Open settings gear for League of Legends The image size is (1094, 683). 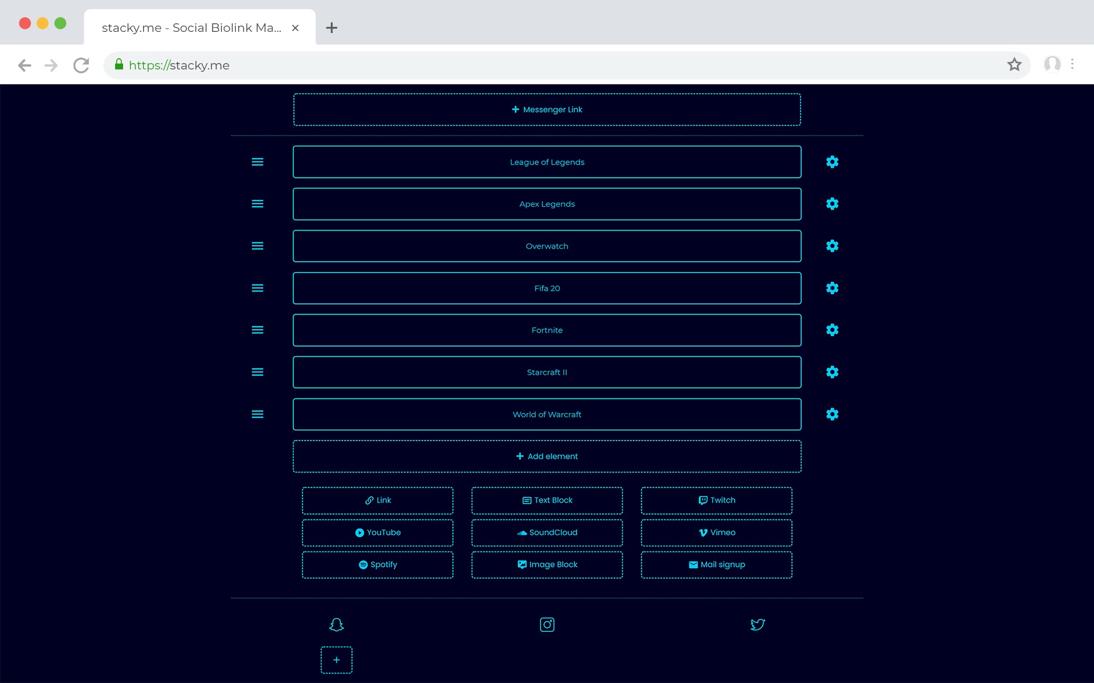pyautogui.click(x=832, y=162)
